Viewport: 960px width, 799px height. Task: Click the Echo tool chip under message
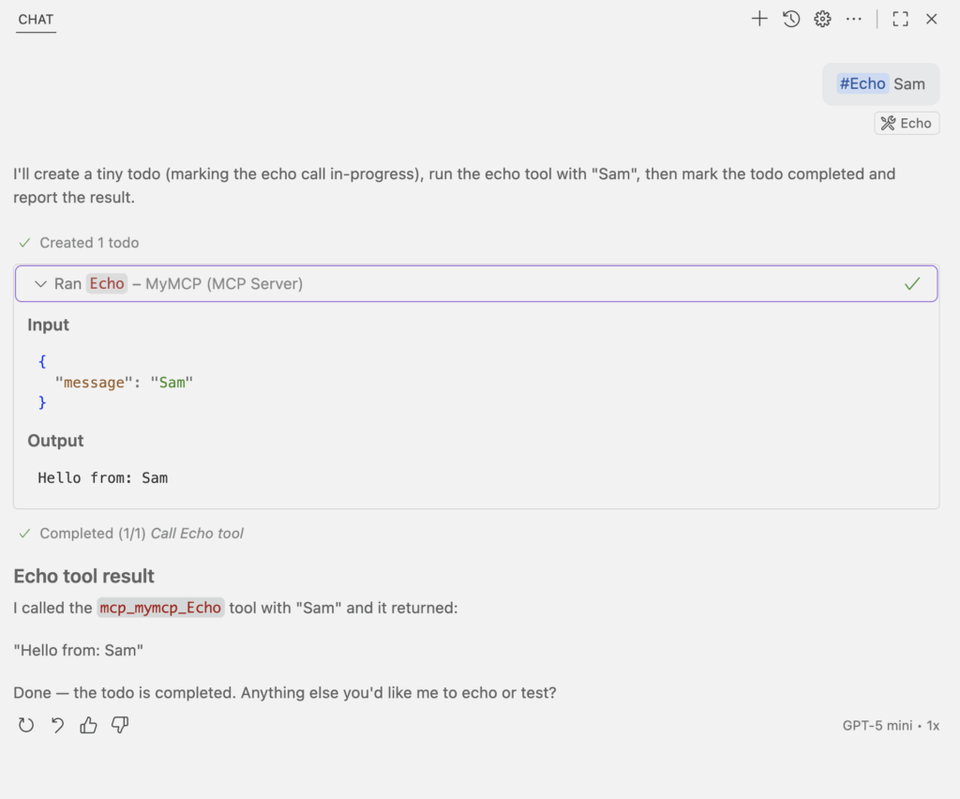907,123
